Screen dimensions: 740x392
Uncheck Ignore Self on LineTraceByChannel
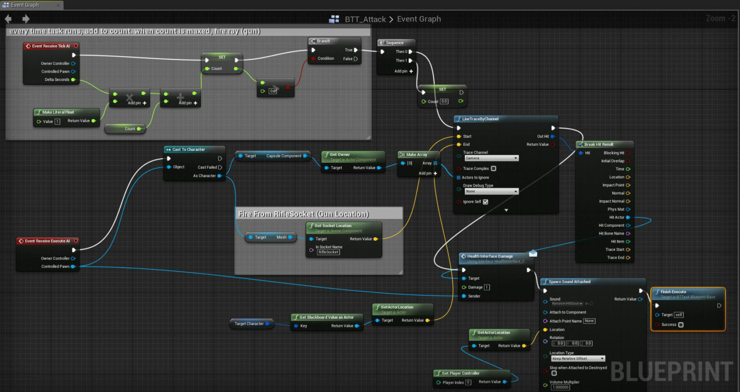(x=485, y=202)
